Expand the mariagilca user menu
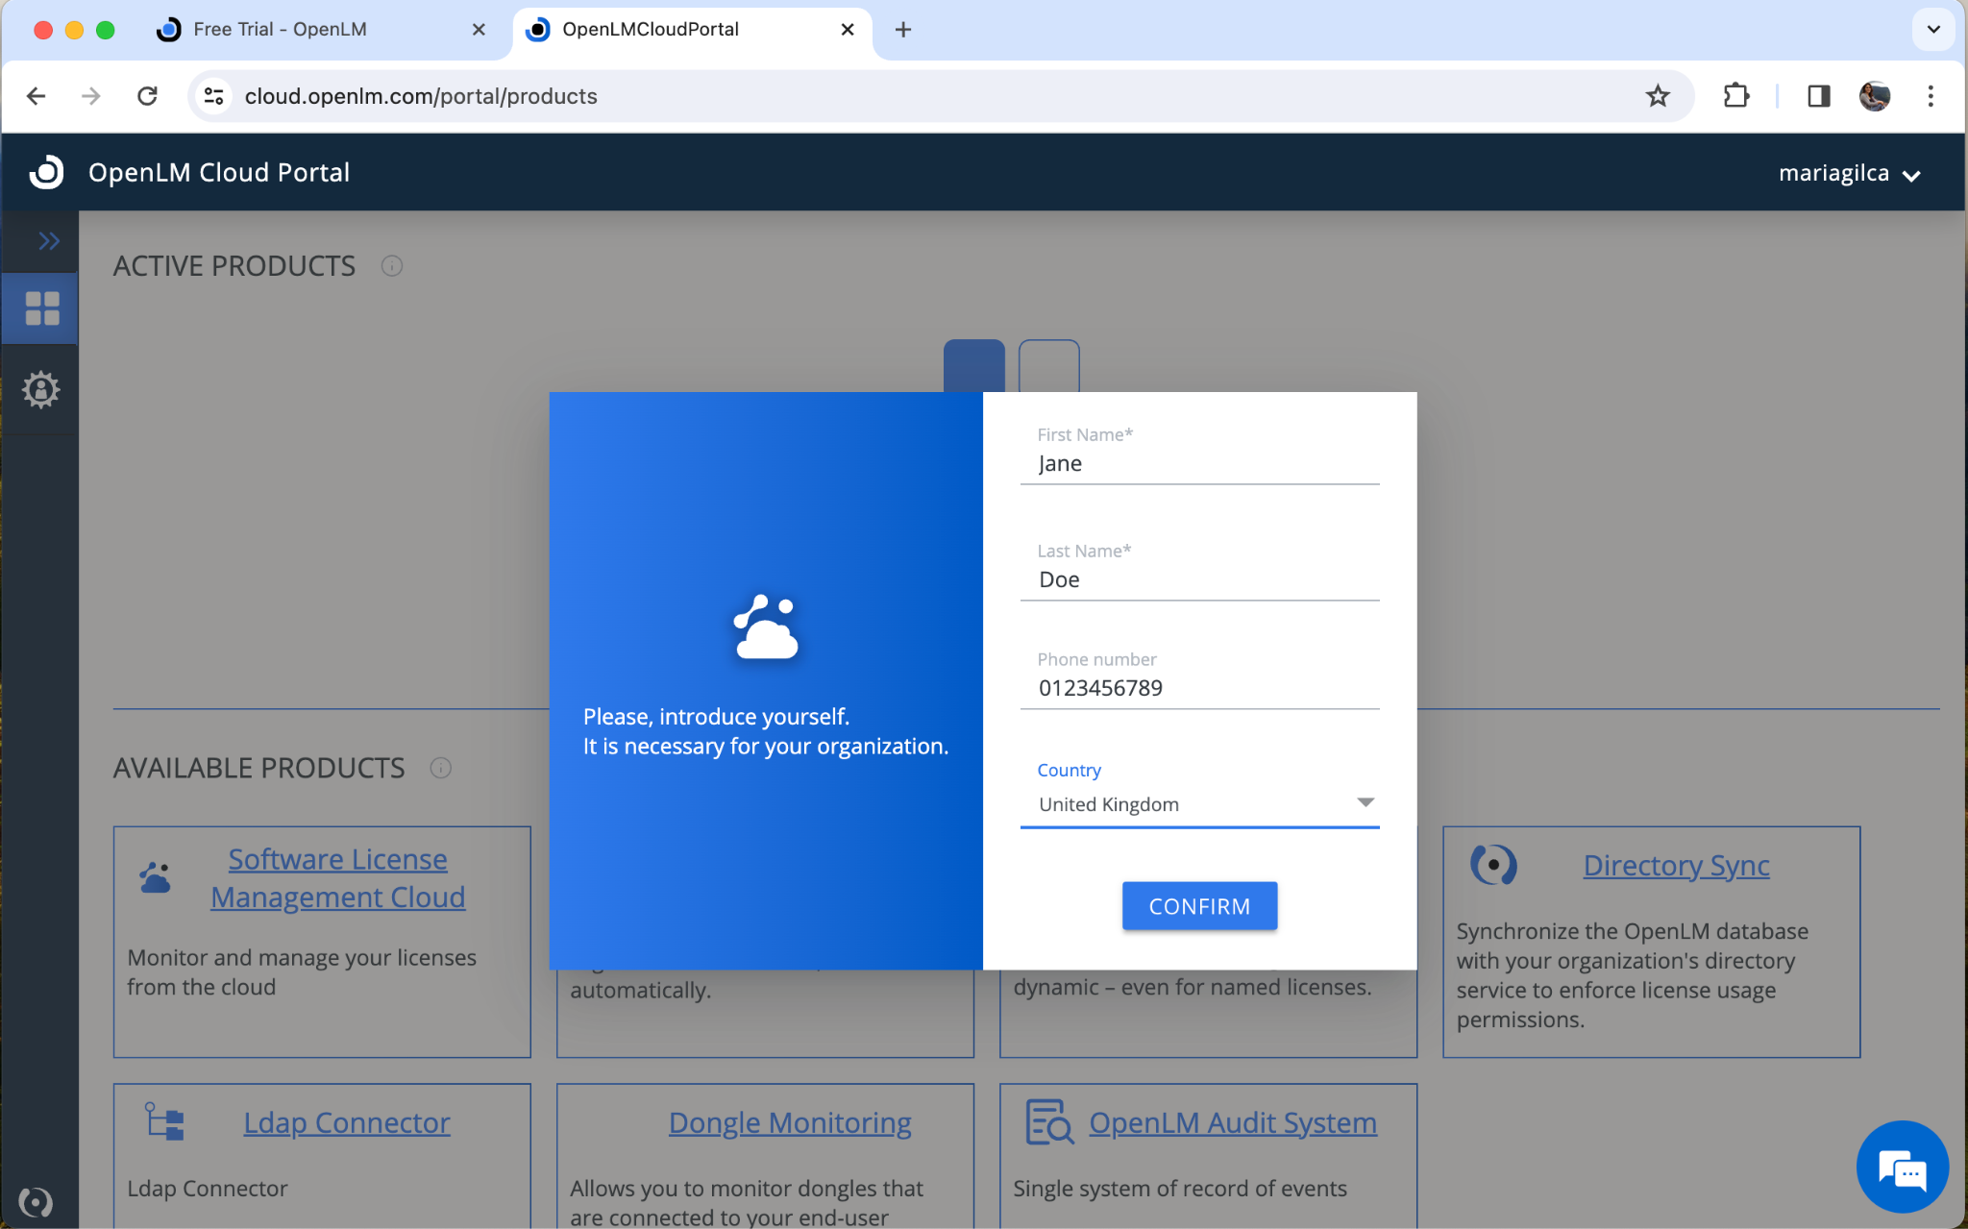1968x1229 pixels. coord(1848,174)
